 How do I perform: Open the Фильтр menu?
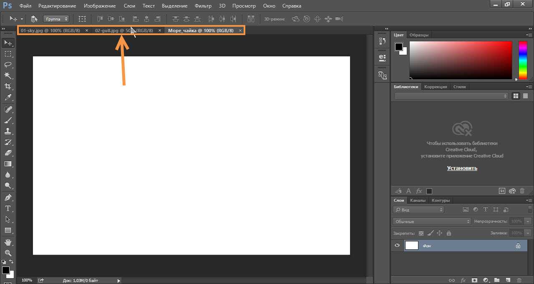point(203,6)
